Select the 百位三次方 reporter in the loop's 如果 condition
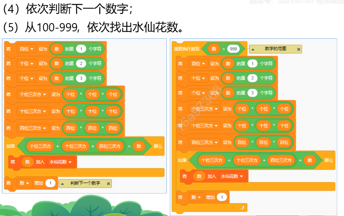Image resolution: width=344 pixels, height=216 pixels. point(281,160)
